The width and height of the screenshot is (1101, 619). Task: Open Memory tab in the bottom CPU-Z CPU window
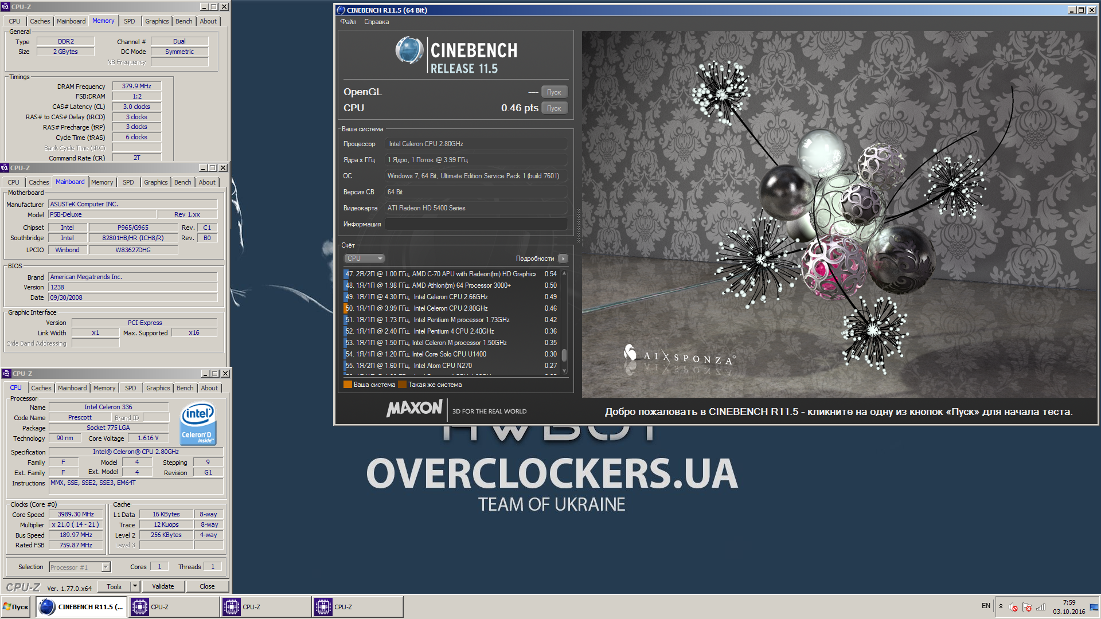[x=104, y=388]
